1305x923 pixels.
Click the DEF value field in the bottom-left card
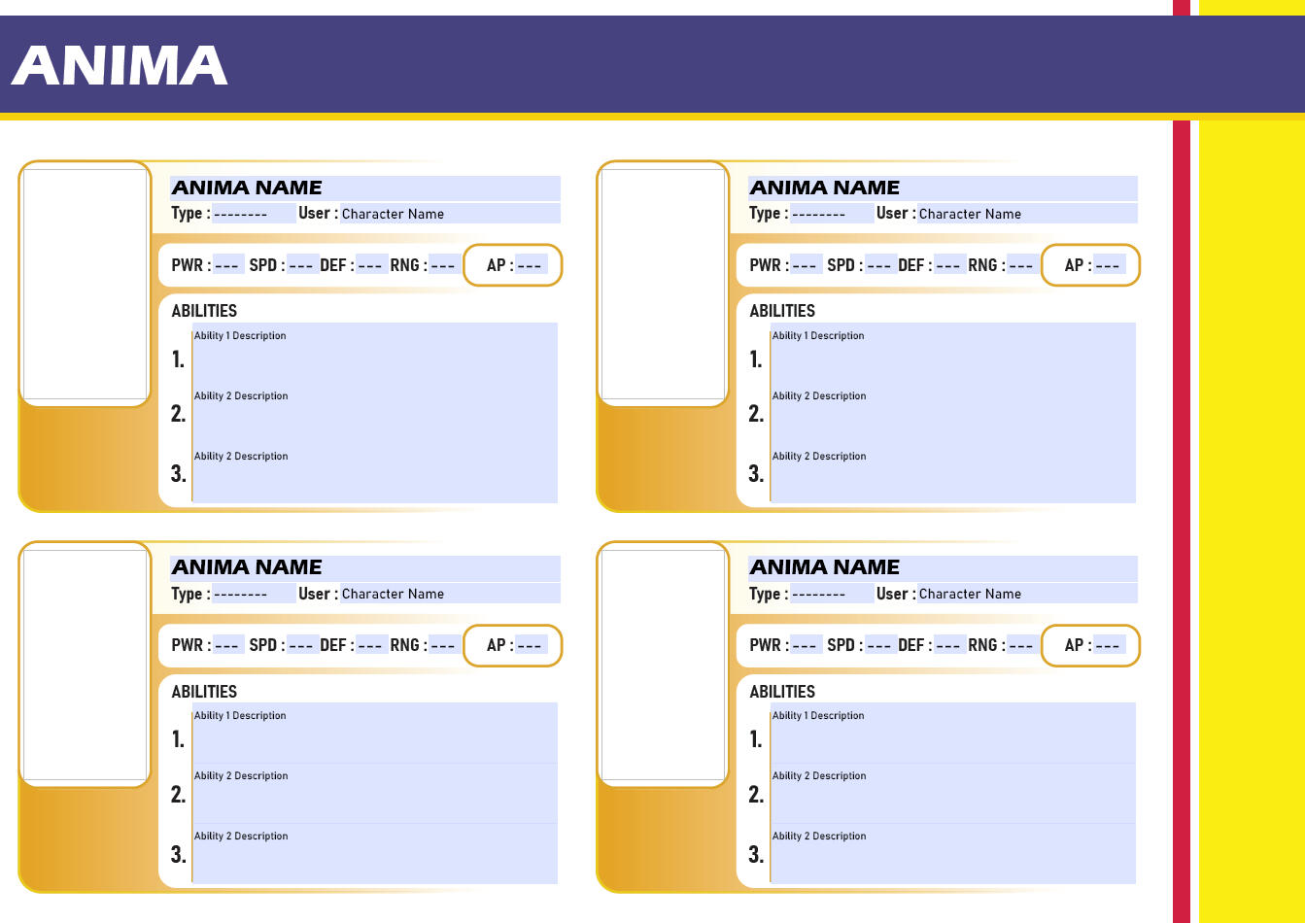point(372,645)
